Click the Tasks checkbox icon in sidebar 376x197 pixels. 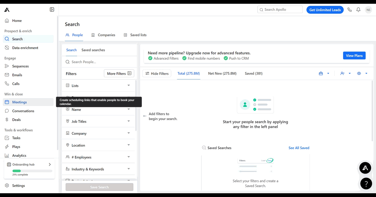[x=7, y=138]
